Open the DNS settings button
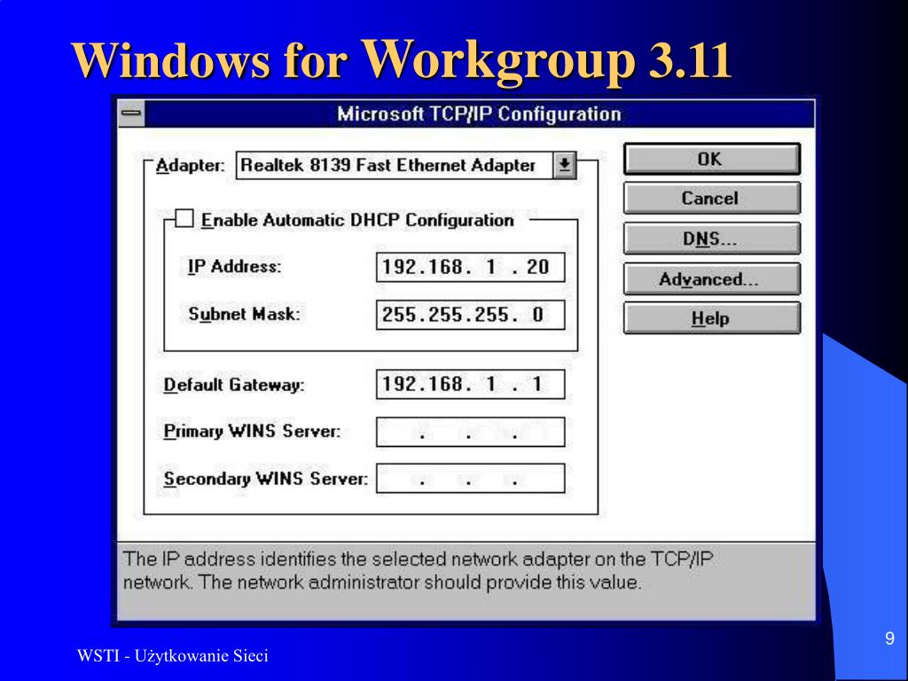 [x=712, y=239]
